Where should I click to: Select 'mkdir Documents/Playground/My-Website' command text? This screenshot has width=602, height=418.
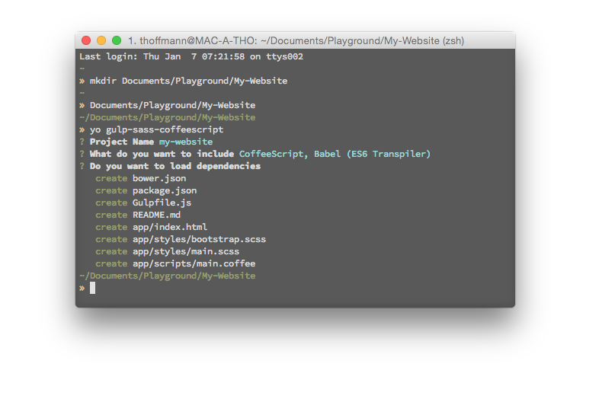click(x=188, y=81)
